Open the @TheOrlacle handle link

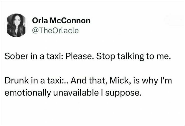55,30
